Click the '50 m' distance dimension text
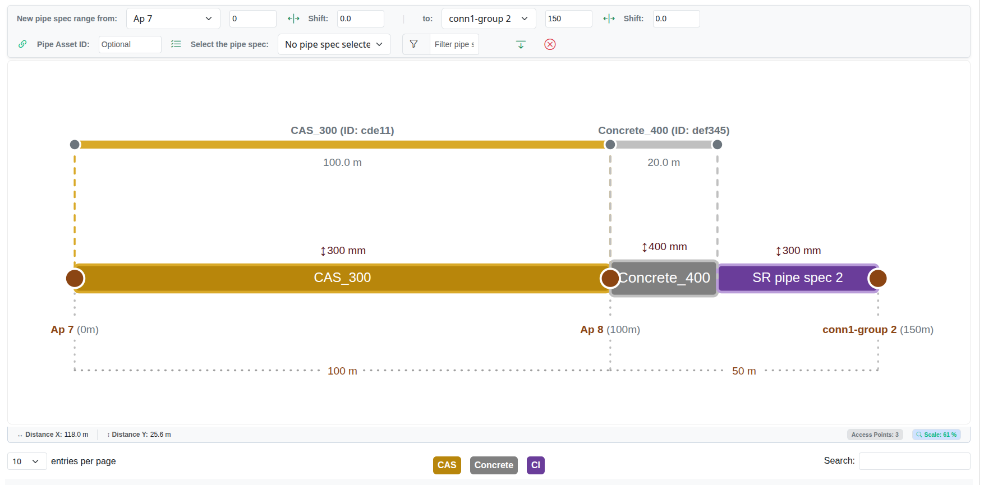 [744, 371]
